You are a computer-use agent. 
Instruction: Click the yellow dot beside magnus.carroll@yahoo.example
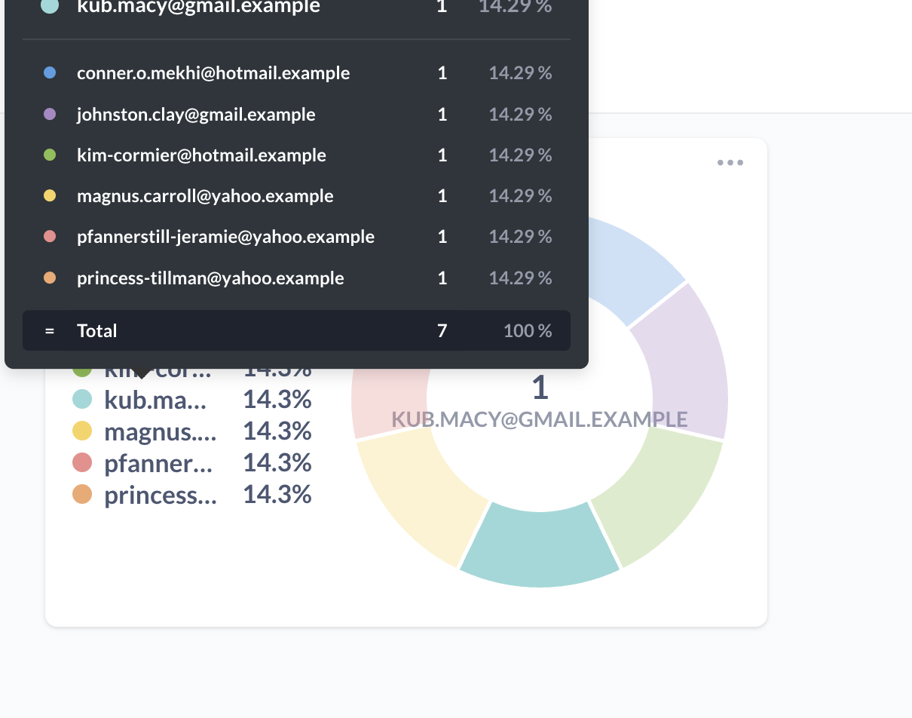[x=48, y=195]
